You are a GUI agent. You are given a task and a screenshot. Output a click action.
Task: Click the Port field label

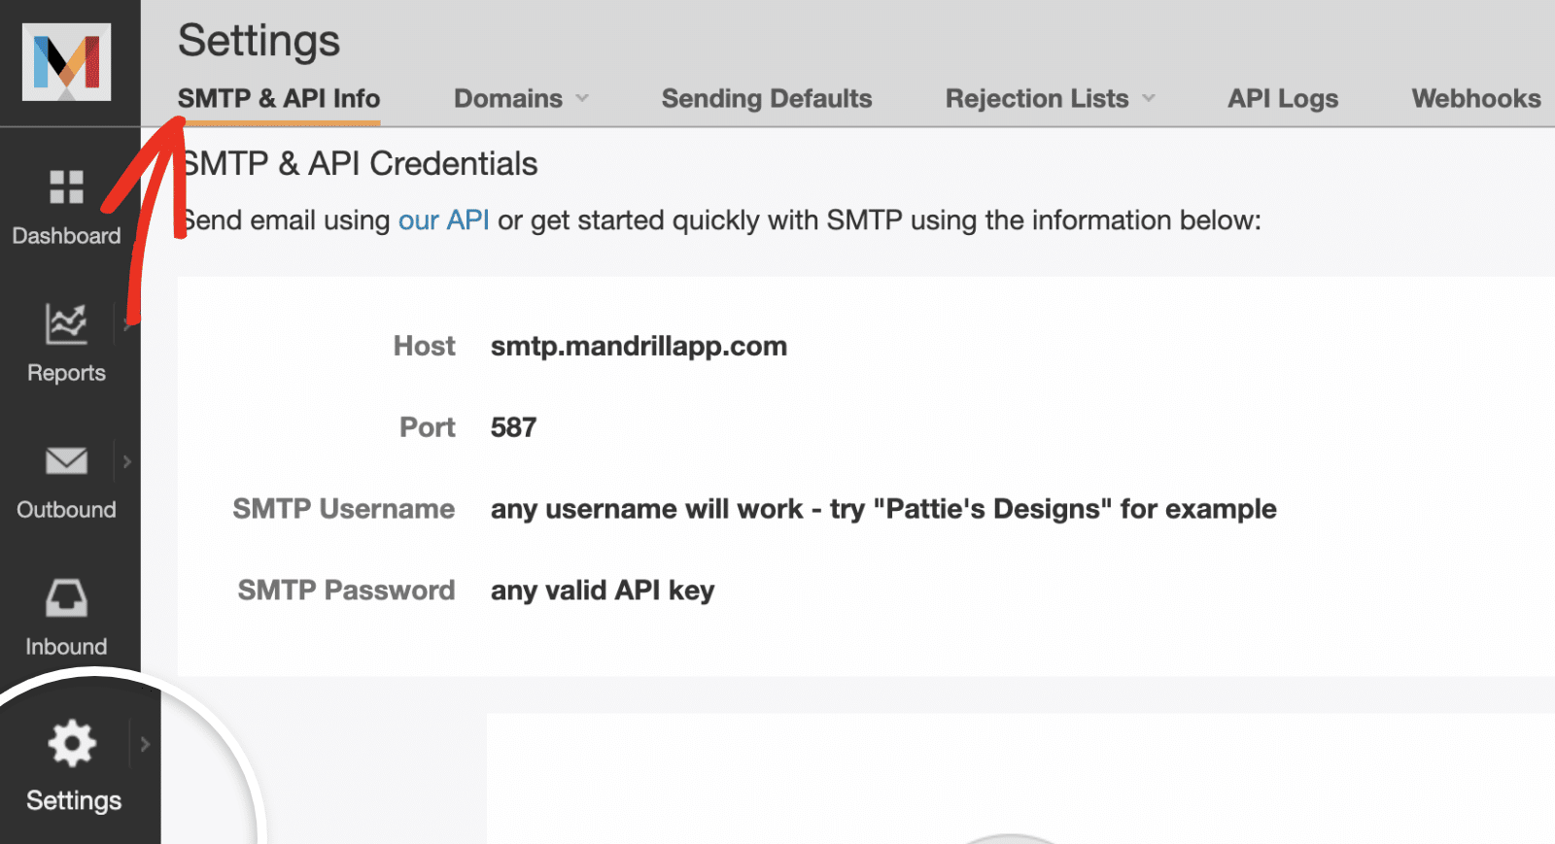(x=427, y=427)
